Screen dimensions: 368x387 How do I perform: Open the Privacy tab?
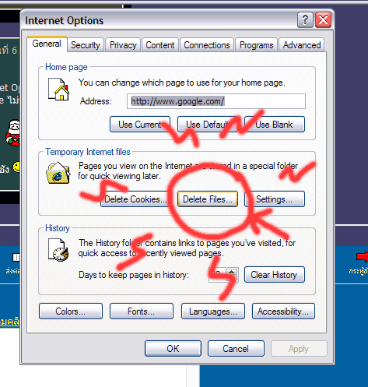coord(123,45)
